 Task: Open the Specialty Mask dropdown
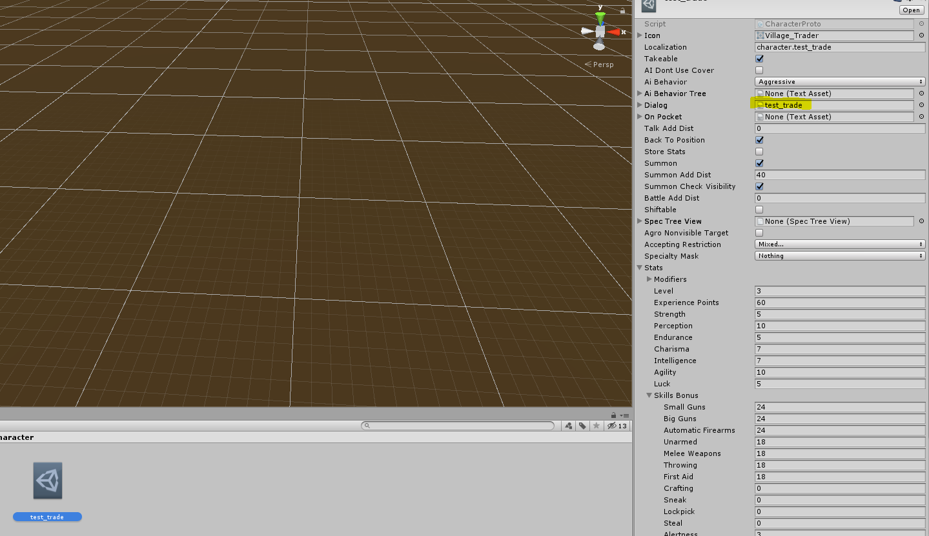[x=840, y=256]
